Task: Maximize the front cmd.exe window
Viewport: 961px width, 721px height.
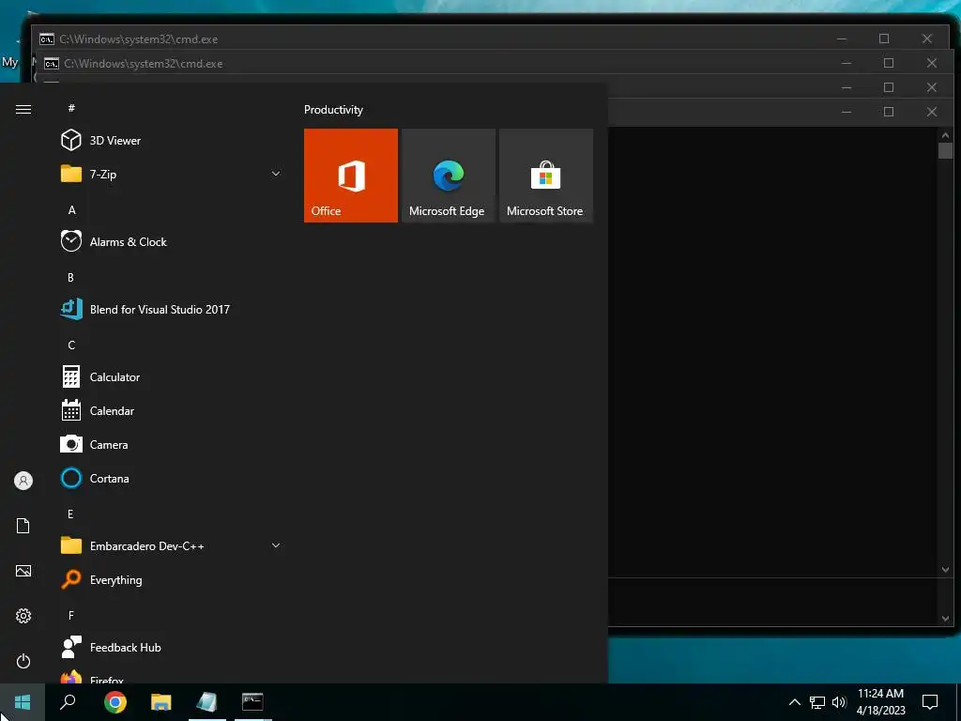Action: 888,112
